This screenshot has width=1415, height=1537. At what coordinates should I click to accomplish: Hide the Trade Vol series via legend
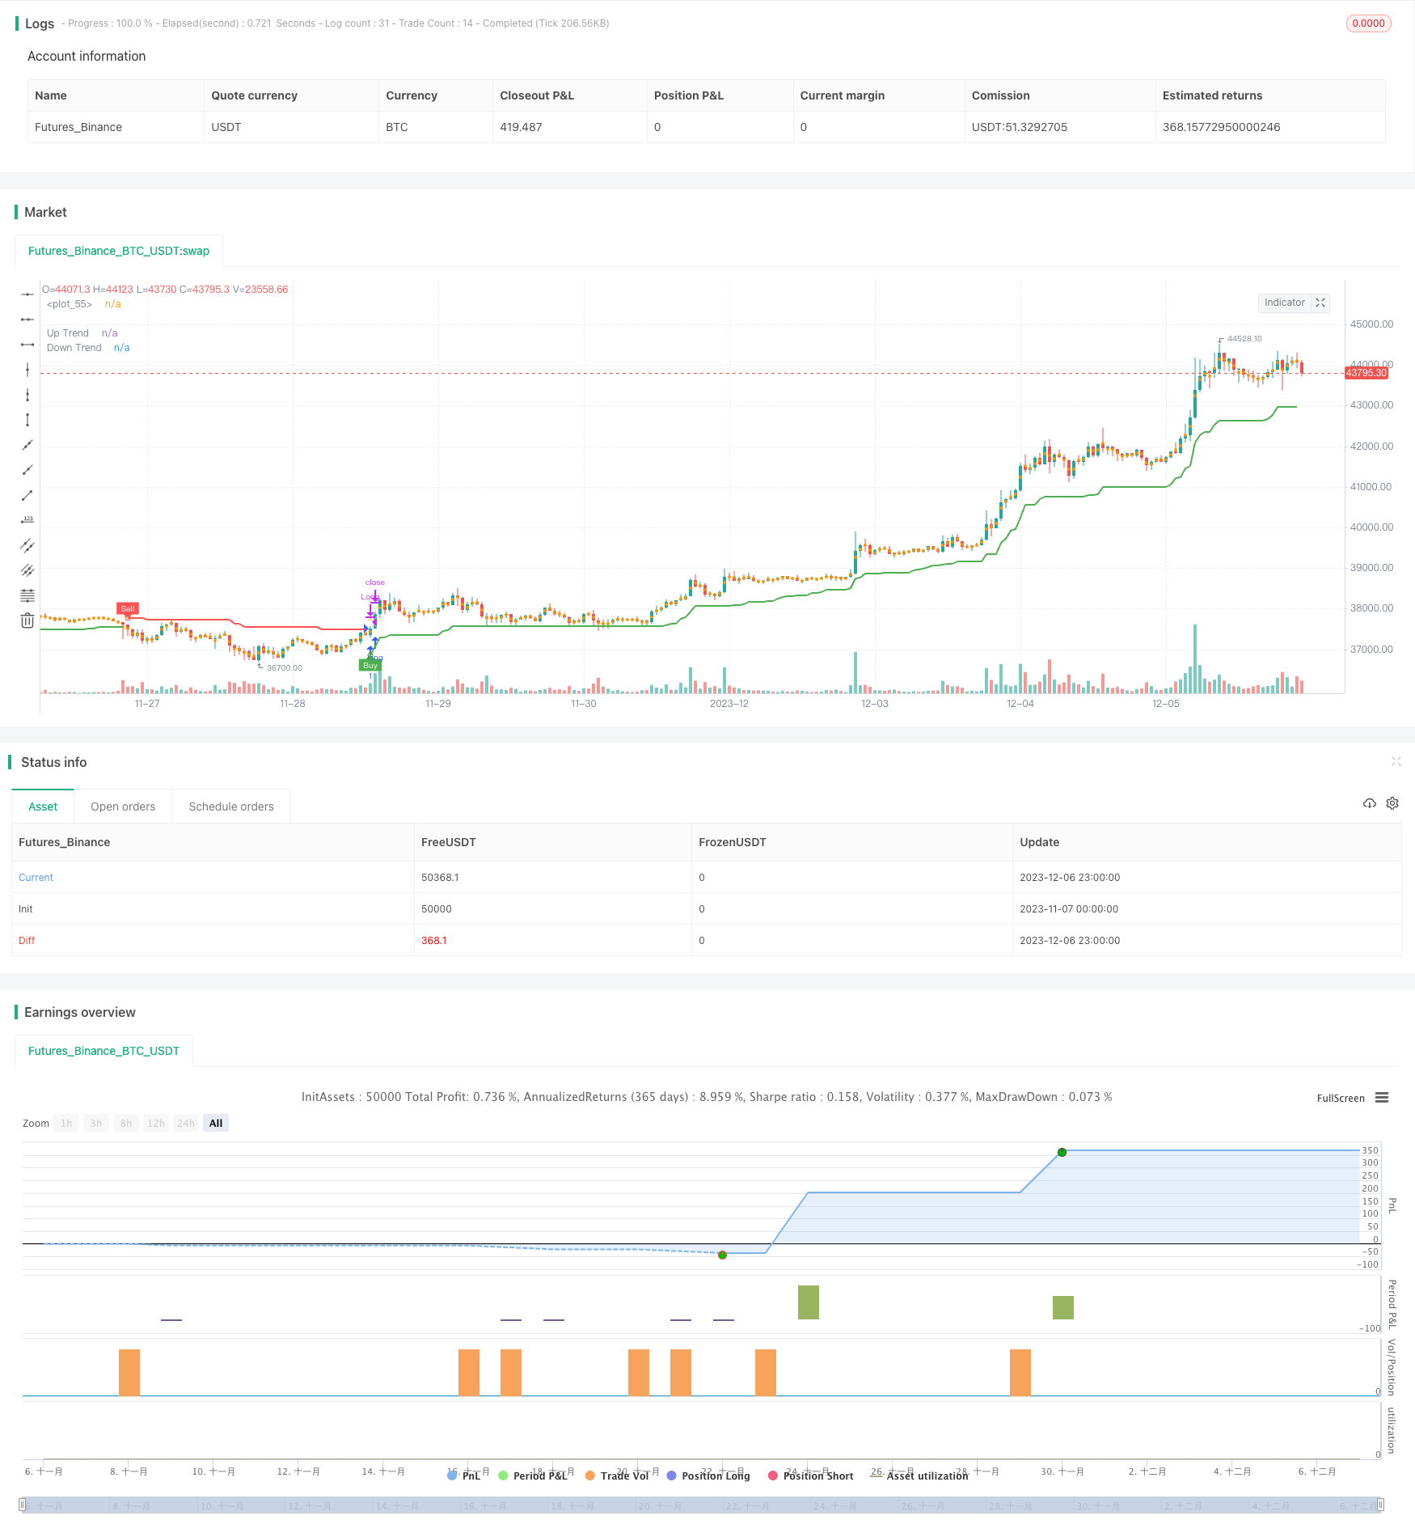[x=625, y=1476]
